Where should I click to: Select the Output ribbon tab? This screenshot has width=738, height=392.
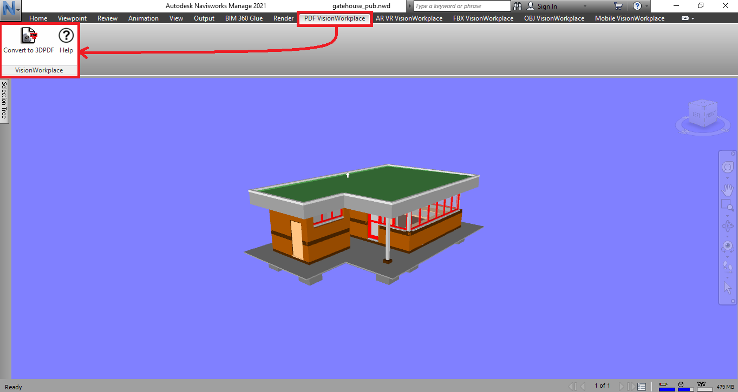(x=204, y=18)
